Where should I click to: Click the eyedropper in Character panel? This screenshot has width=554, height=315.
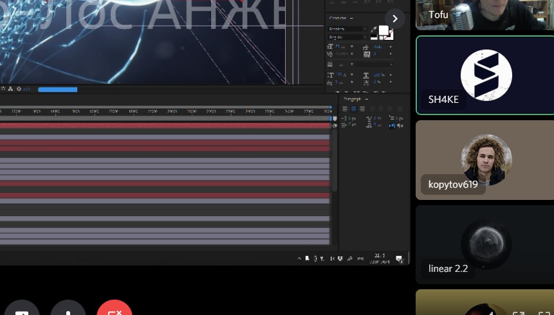click(374, 30)
